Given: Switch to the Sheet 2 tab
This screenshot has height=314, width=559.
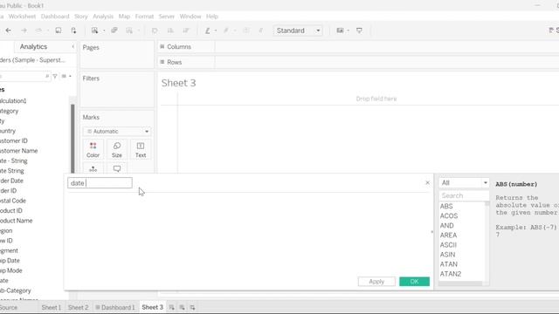Looking at the screenshot, I should pyautogui.click(x=78, y=307).
